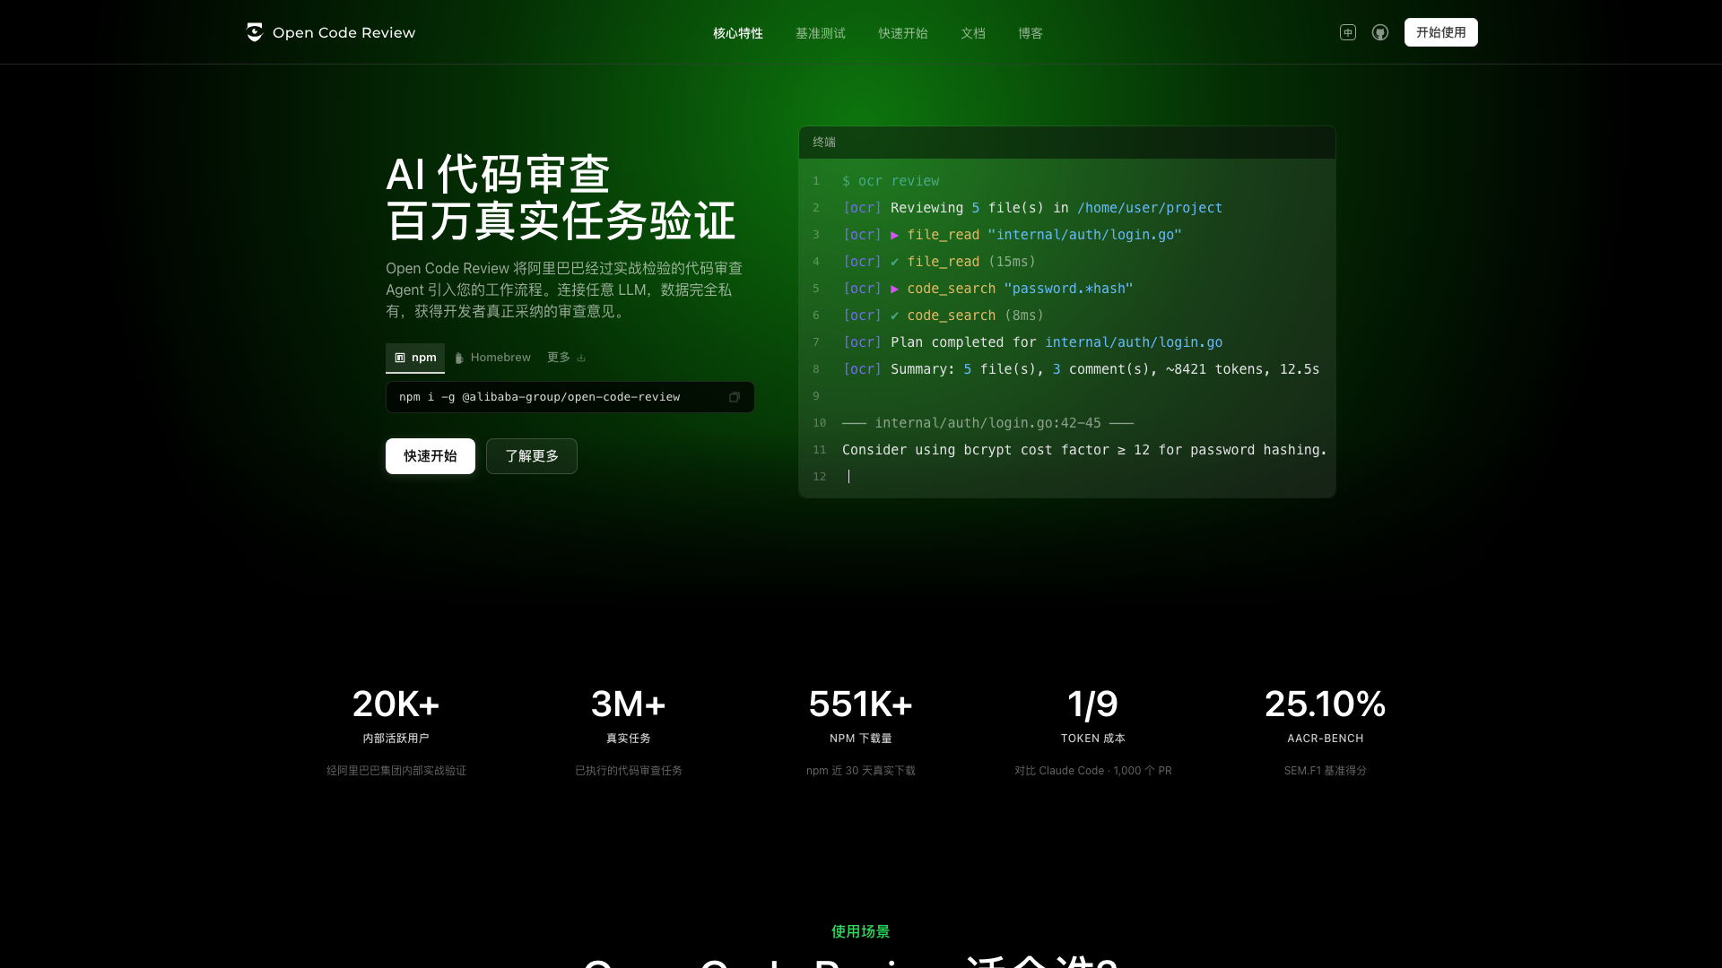Copy the npm install command
1722x968 pixels.
coord(735,397)
